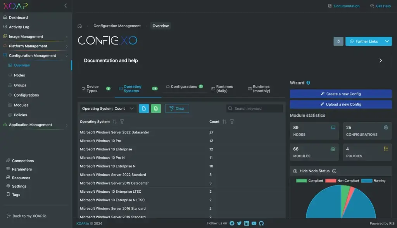
Task: Switch to Device Types tab
Action: point(96,89)
